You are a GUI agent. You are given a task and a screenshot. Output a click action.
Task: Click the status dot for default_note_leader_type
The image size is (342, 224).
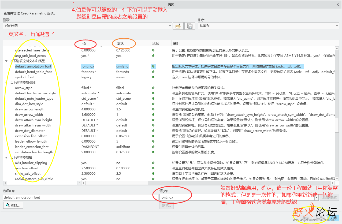pyautogui.click(x=153, y=99)
